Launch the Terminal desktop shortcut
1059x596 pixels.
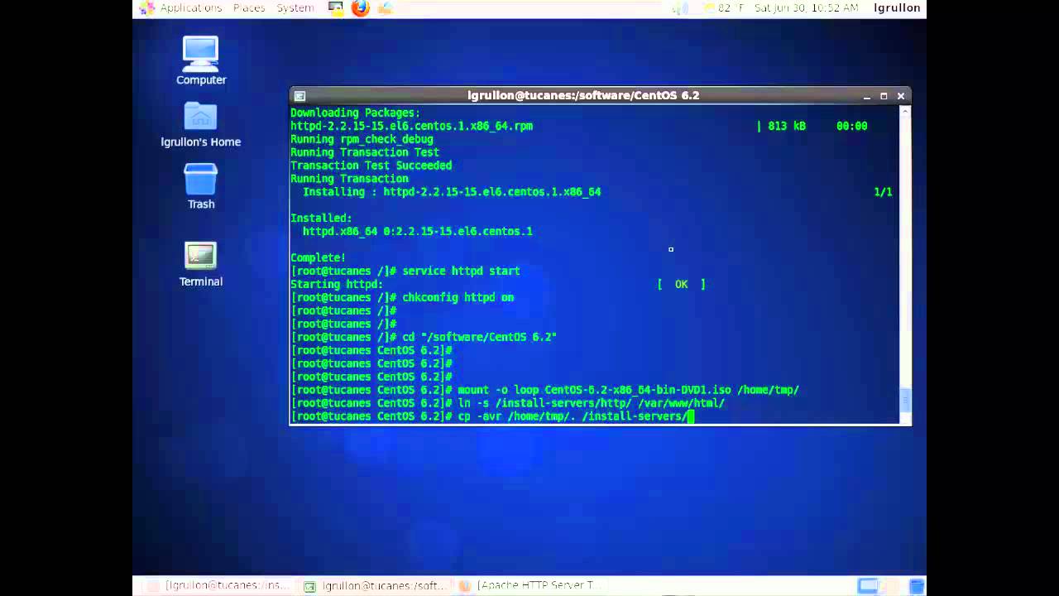(201, 264)
